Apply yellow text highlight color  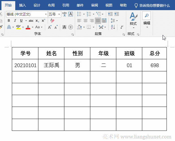pyautogui.click(x=18, y=27)
